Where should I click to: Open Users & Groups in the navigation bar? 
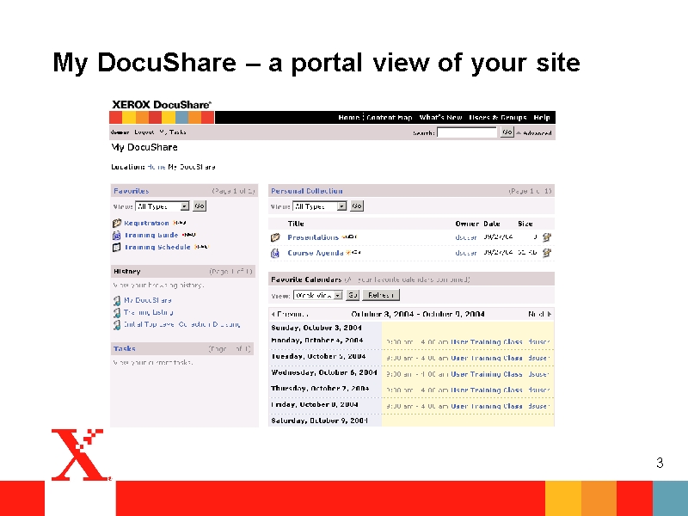point(498,118)
